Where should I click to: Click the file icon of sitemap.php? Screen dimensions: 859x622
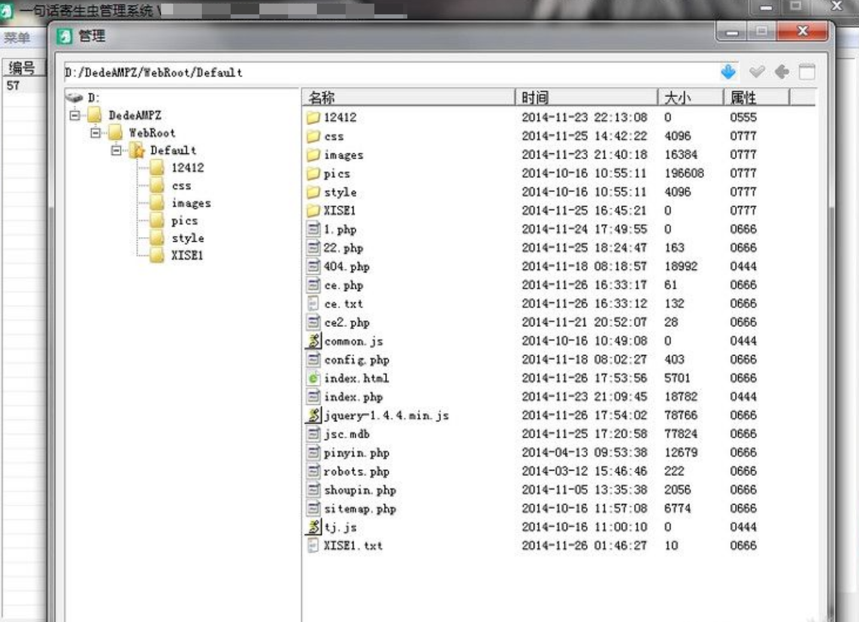[x=313, y=508]
